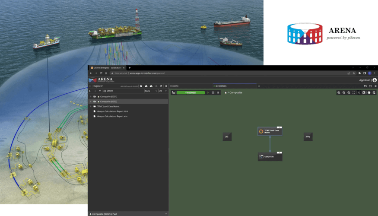Click the cloud download icon in Explorer
The height and width of the screenshot is (216, 378).
151,86
